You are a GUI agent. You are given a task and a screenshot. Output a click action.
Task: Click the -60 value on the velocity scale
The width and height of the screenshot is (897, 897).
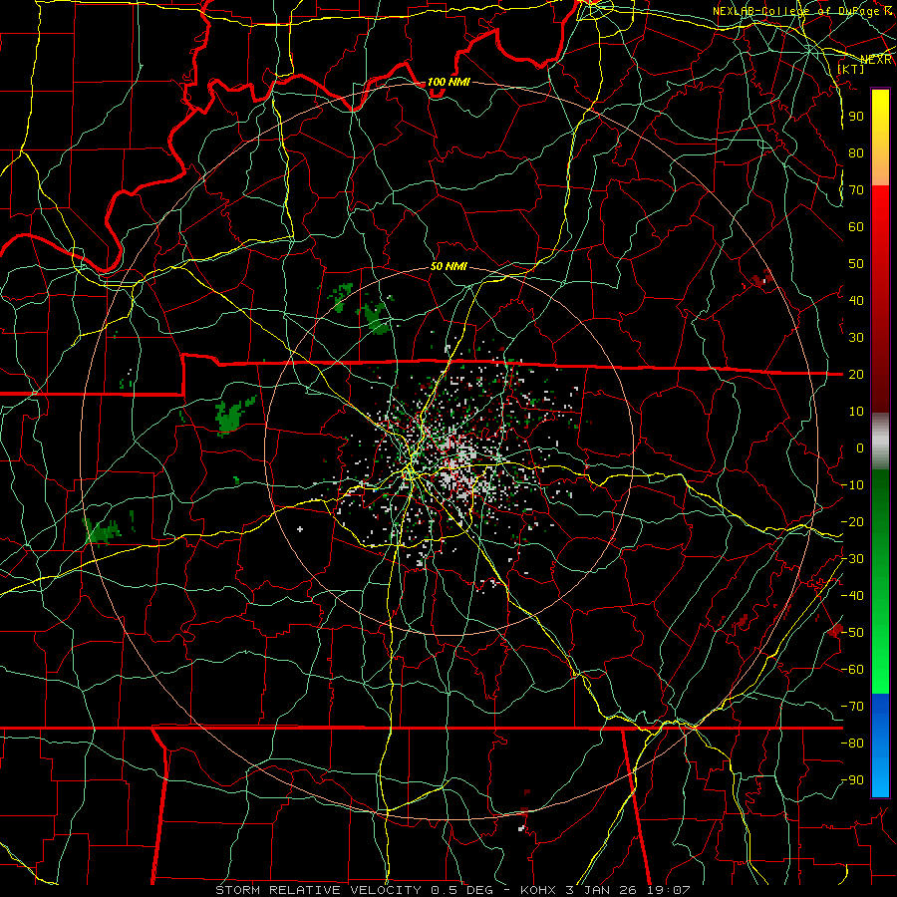(852, 670)
